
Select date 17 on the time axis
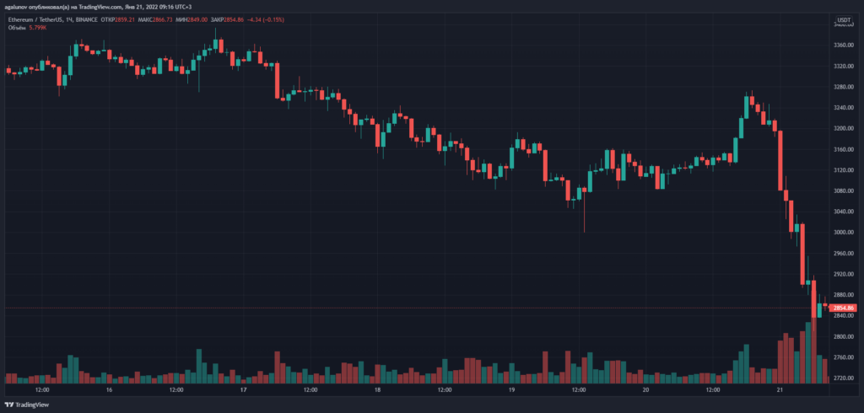pyautogui.click(x=244, y=391)
